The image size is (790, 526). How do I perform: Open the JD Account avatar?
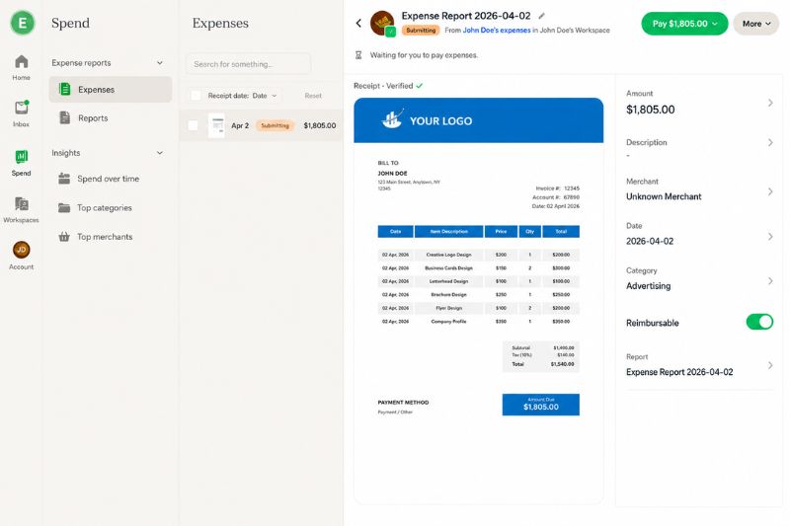pos(21,250)
